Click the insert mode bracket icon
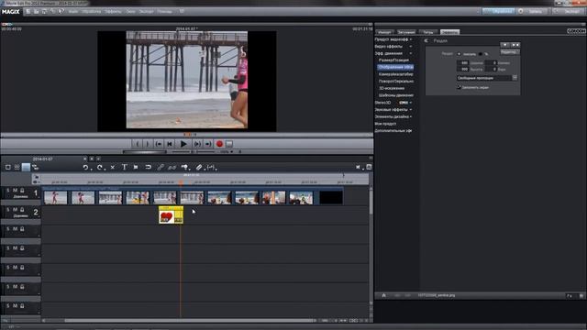Screen dimensions: 587x330 pos(211,167)
